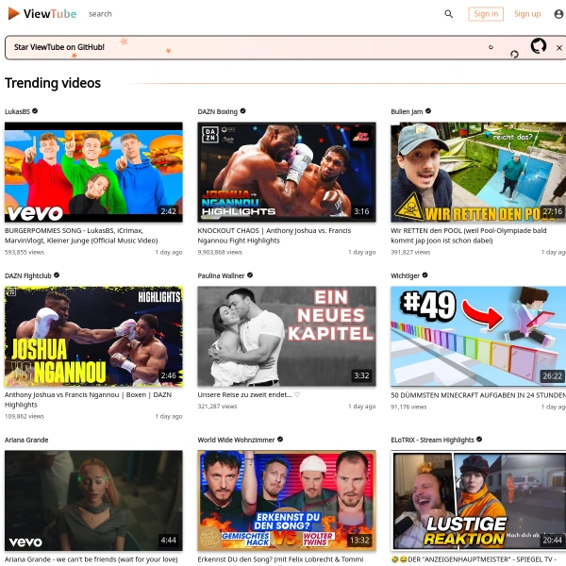Open #49 Minecraft video thumbnail
566x566 pixels.
[478, 337]
